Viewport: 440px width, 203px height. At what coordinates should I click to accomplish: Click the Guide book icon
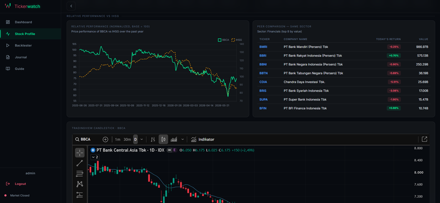point(8,69)
